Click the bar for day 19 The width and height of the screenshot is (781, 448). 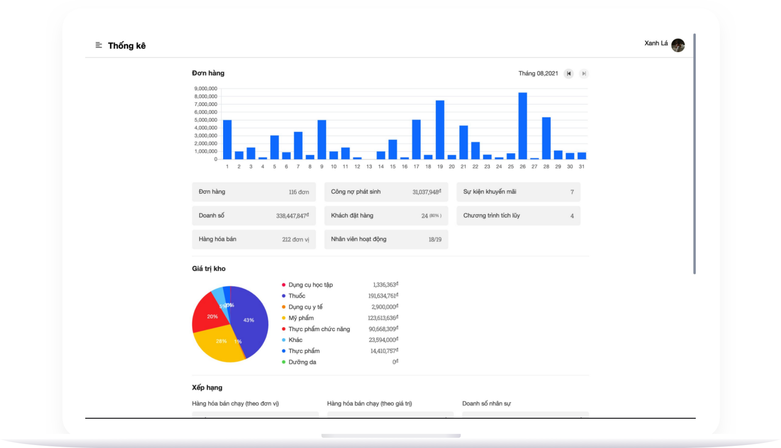440,130
